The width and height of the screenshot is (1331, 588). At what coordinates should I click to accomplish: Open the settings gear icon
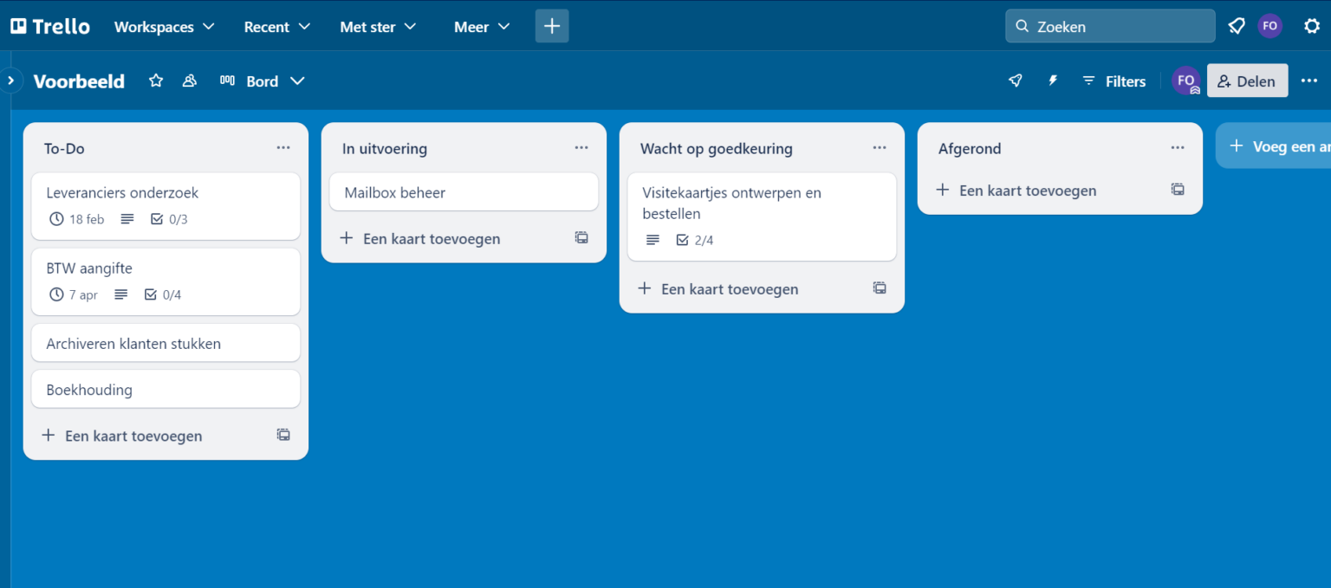click(1312, 26)
